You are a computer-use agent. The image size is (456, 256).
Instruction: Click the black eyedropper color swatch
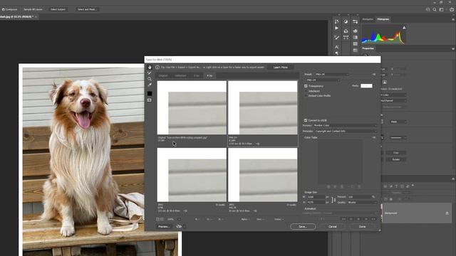[150, 93]
